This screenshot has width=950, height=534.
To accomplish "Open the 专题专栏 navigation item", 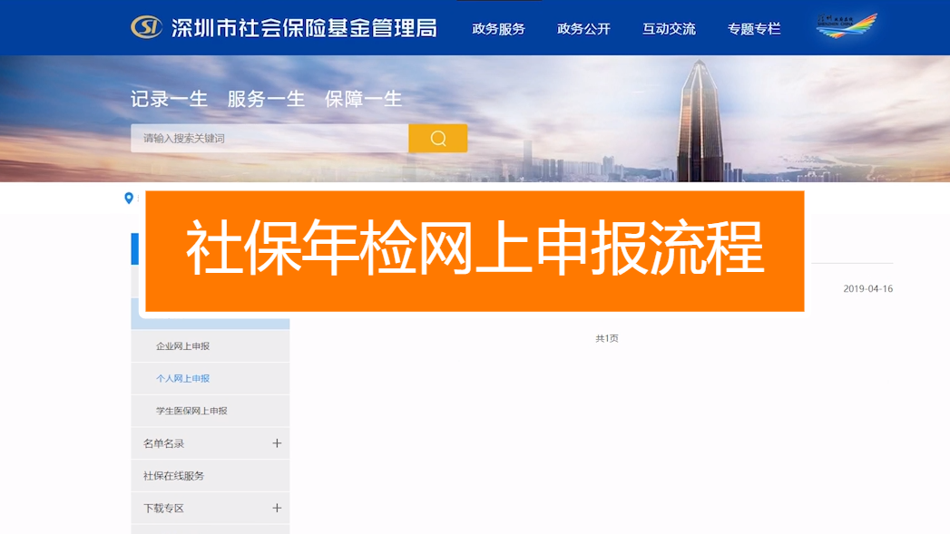I will coord(753,28).
